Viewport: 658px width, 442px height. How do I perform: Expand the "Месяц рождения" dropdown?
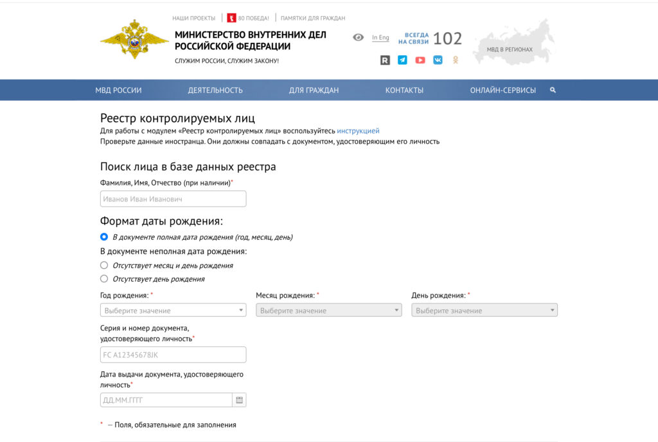coord(329,310)
